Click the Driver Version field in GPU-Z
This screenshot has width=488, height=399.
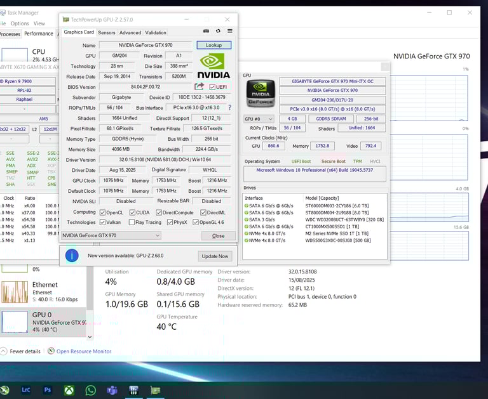[x=165, y=160]
